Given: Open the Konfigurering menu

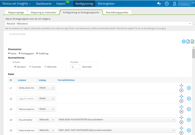Looking at the screenshot, I should [84, 4].
